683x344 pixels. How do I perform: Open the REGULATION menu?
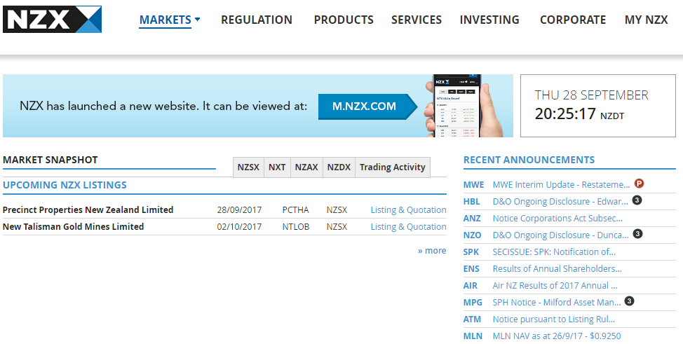[x=257, y=20]
